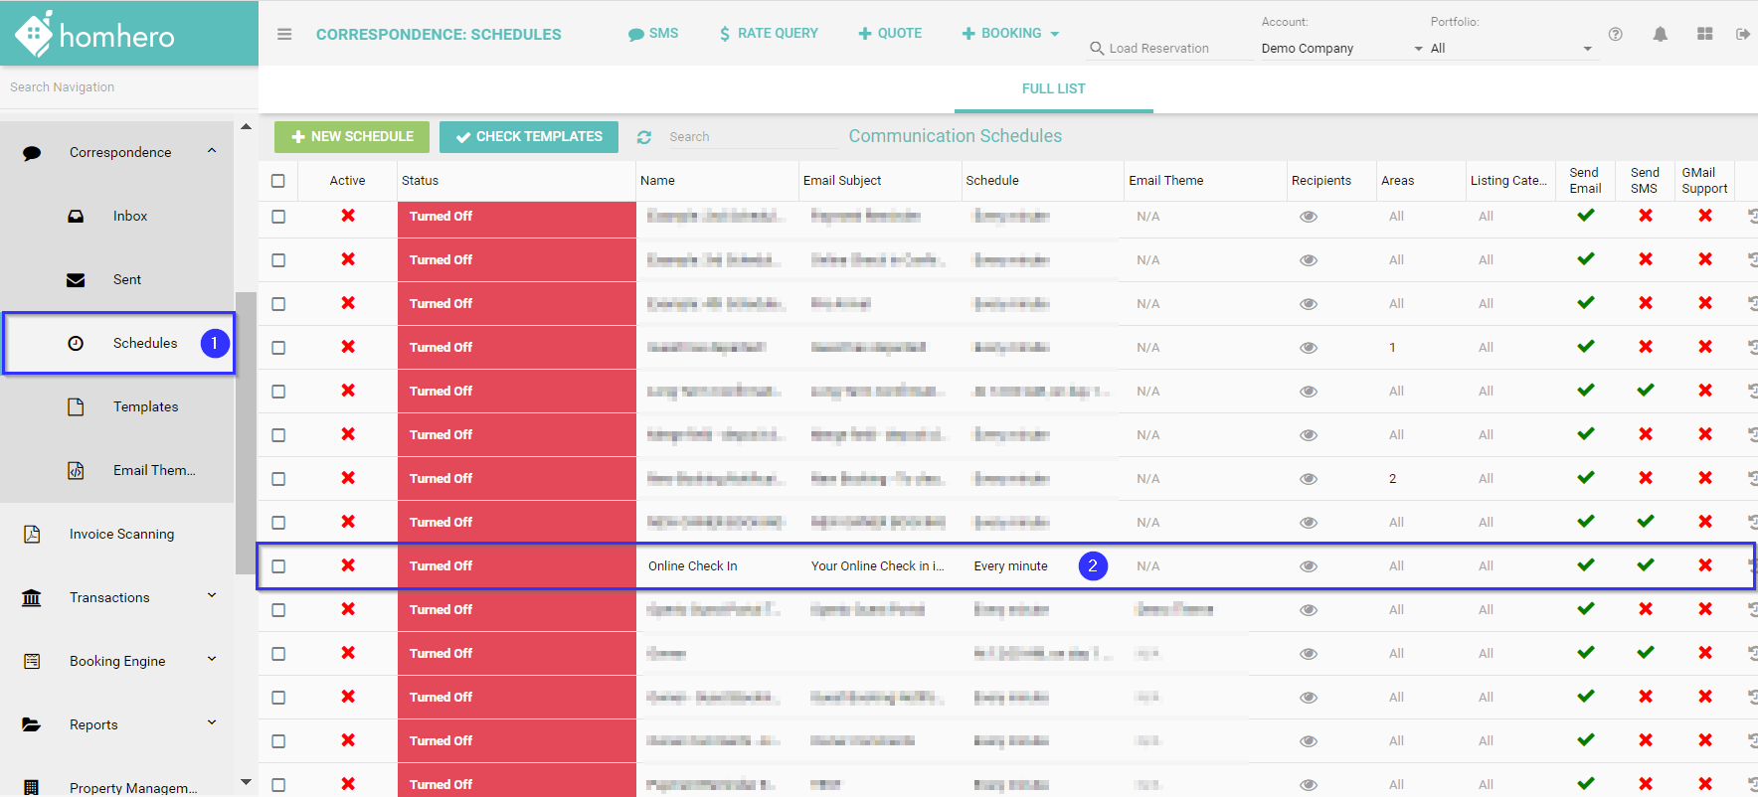The width and height of the screenshot is (1758, 797).
Task: Refresh the schedules list with refresh icon
Action: click(x=644, y=137)
